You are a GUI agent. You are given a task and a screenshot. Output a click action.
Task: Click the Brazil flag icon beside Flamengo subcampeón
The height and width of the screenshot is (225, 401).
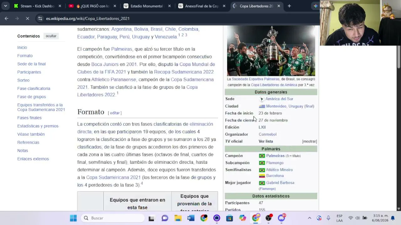click(x=262, y=163)
